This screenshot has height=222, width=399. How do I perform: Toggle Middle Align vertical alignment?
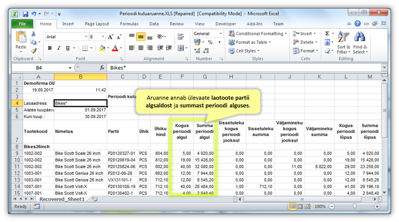pos(141,36)
